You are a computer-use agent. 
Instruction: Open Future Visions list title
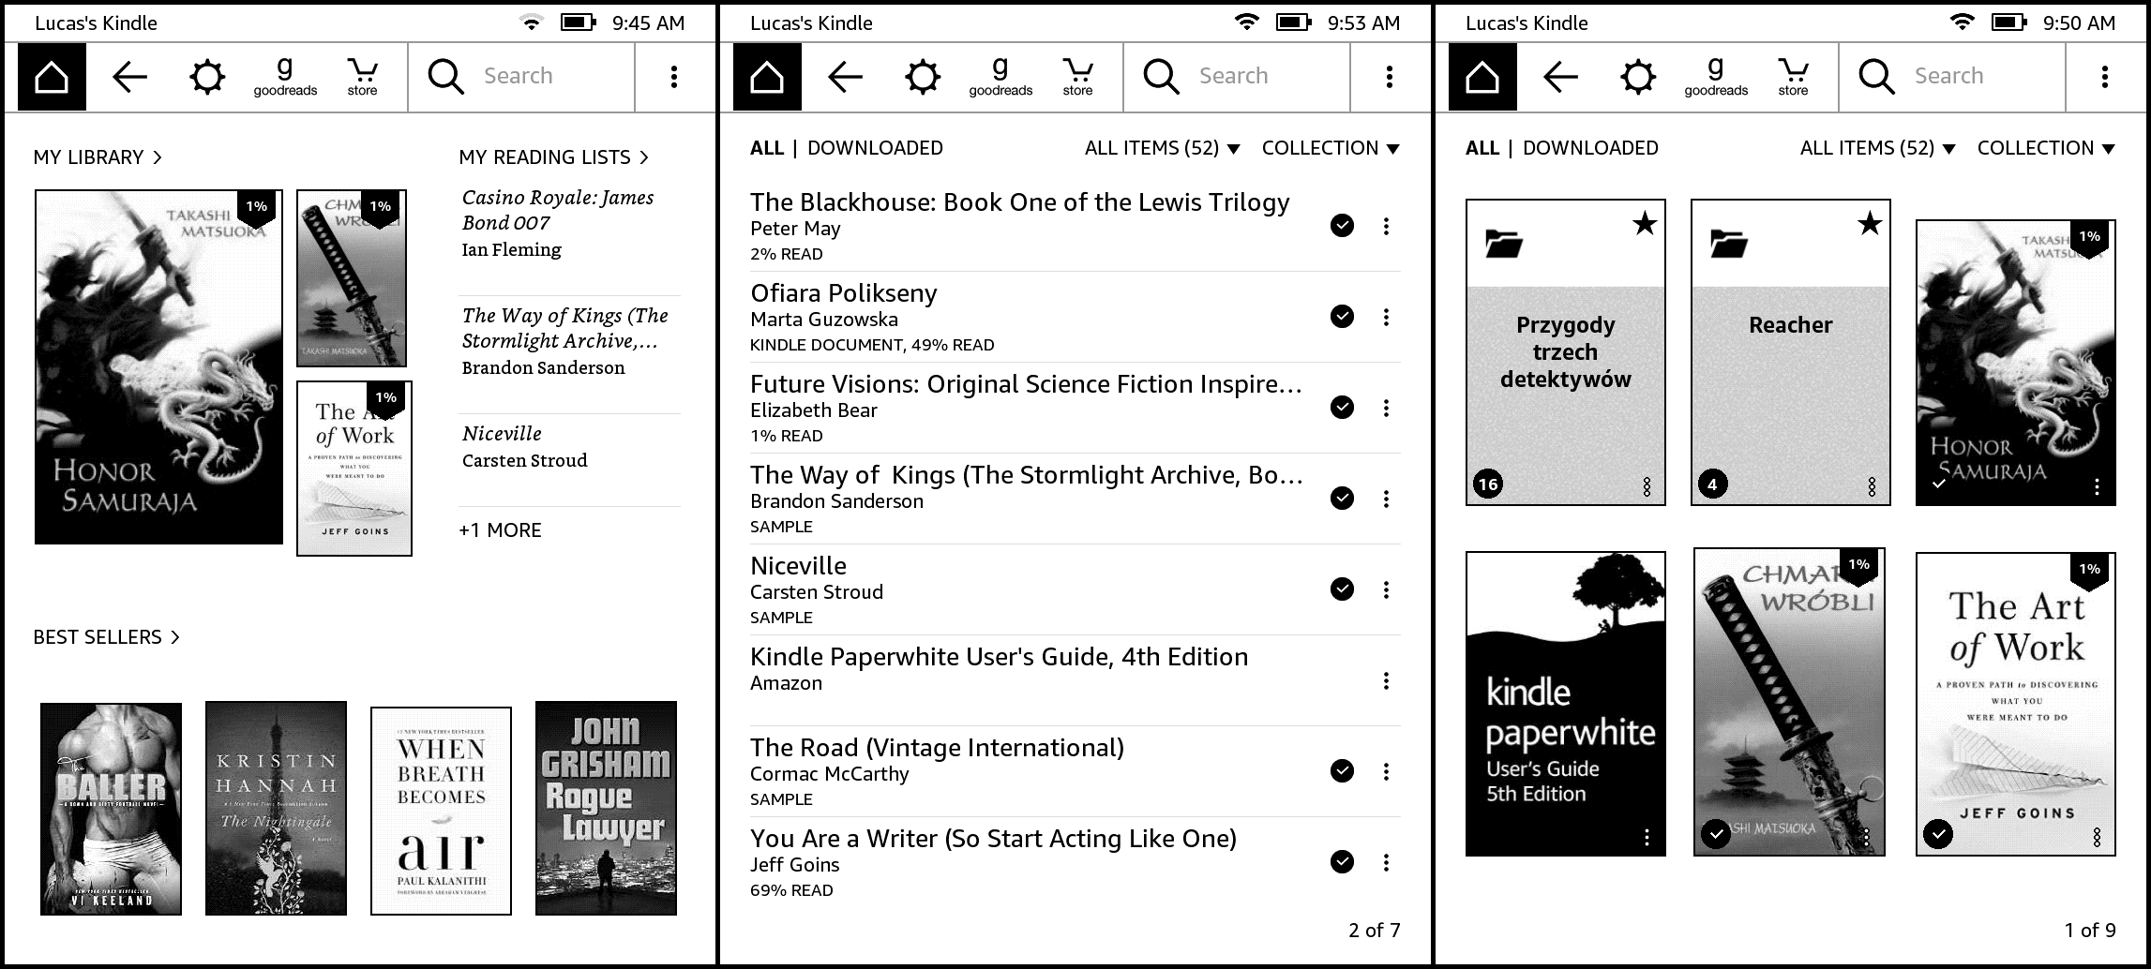click(1026, 384)
